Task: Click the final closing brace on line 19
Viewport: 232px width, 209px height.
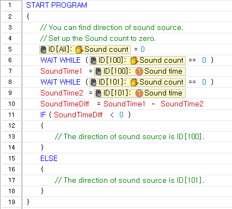Action: [x=28, y=202]
